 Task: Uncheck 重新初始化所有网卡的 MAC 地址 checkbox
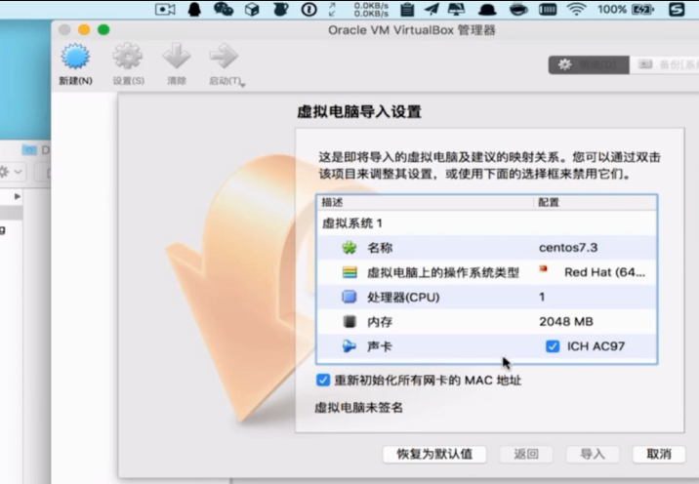(x=323, y=381)
